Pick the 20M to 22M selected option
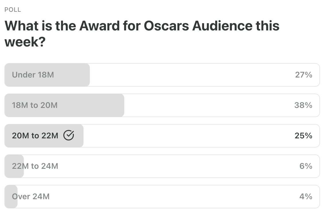 [35, 136]
